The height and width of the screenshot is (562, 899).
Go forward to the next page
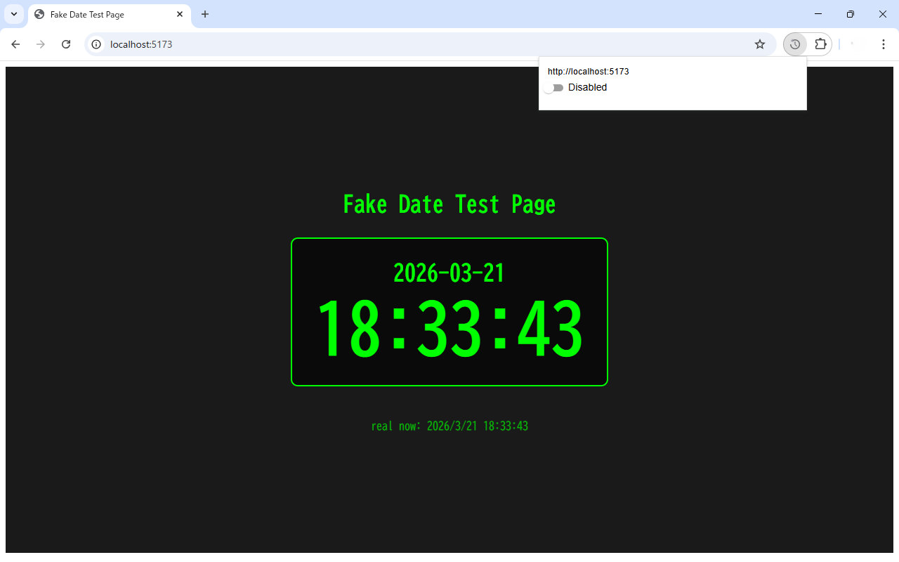coord(41,44)
